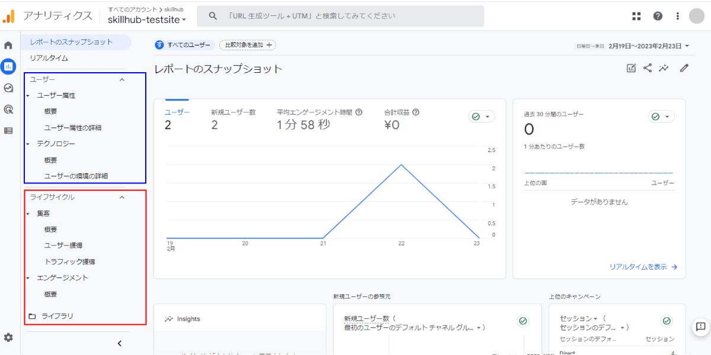The height and width of the screenshot is (355, 711).
Task: Select the 合計収益 metric tab
Action: click(x=402, y=119)
